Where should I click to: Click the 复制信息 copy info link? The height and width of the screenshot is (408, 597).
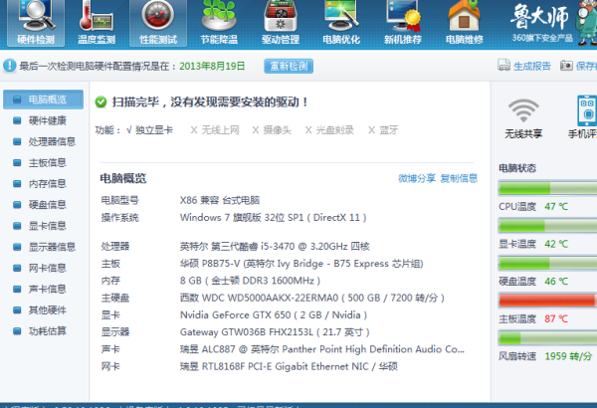(459, 178)
